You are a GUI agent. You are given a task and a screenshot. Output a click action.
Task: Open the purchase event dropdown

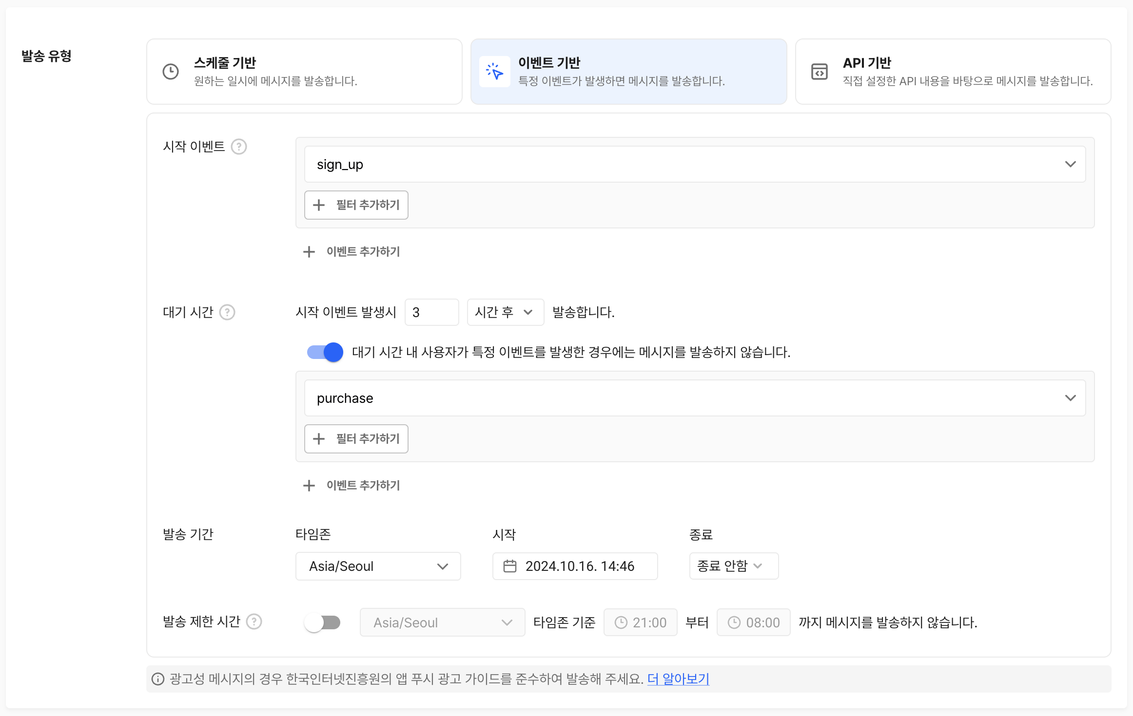(x=695, y=398)
